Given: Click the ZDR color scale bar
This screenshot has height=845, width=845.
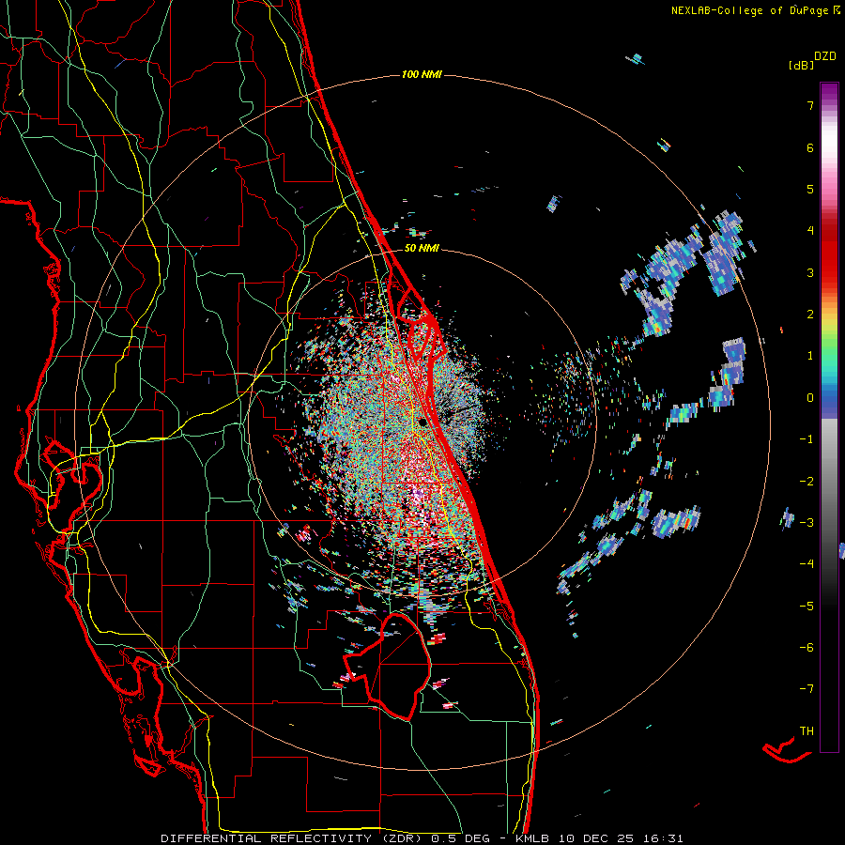Looking at the screenshot, I should [829, 417].
